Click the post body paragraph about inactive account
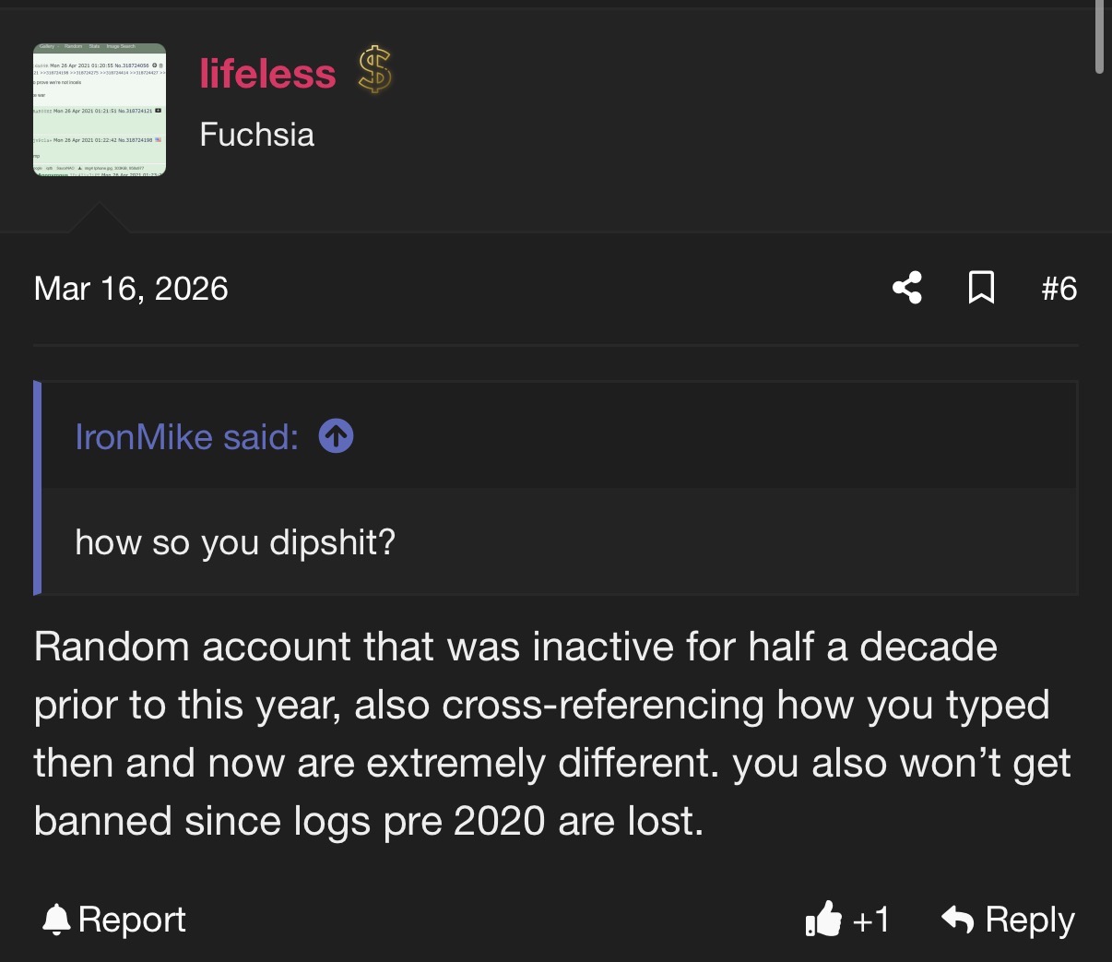This screenshot has height=962, width=1112. (552, 734)
